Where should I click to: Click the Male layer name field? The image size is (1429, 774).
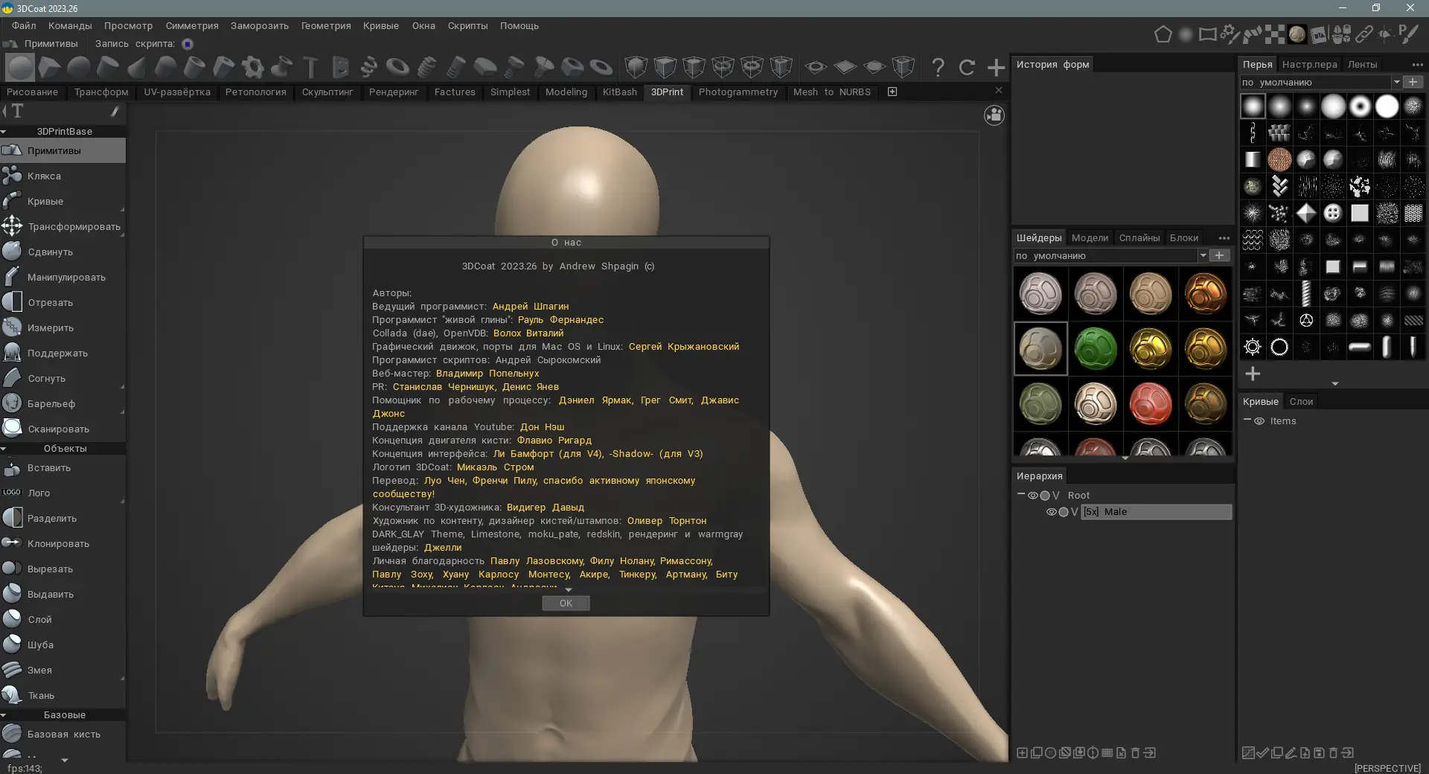1156,512
